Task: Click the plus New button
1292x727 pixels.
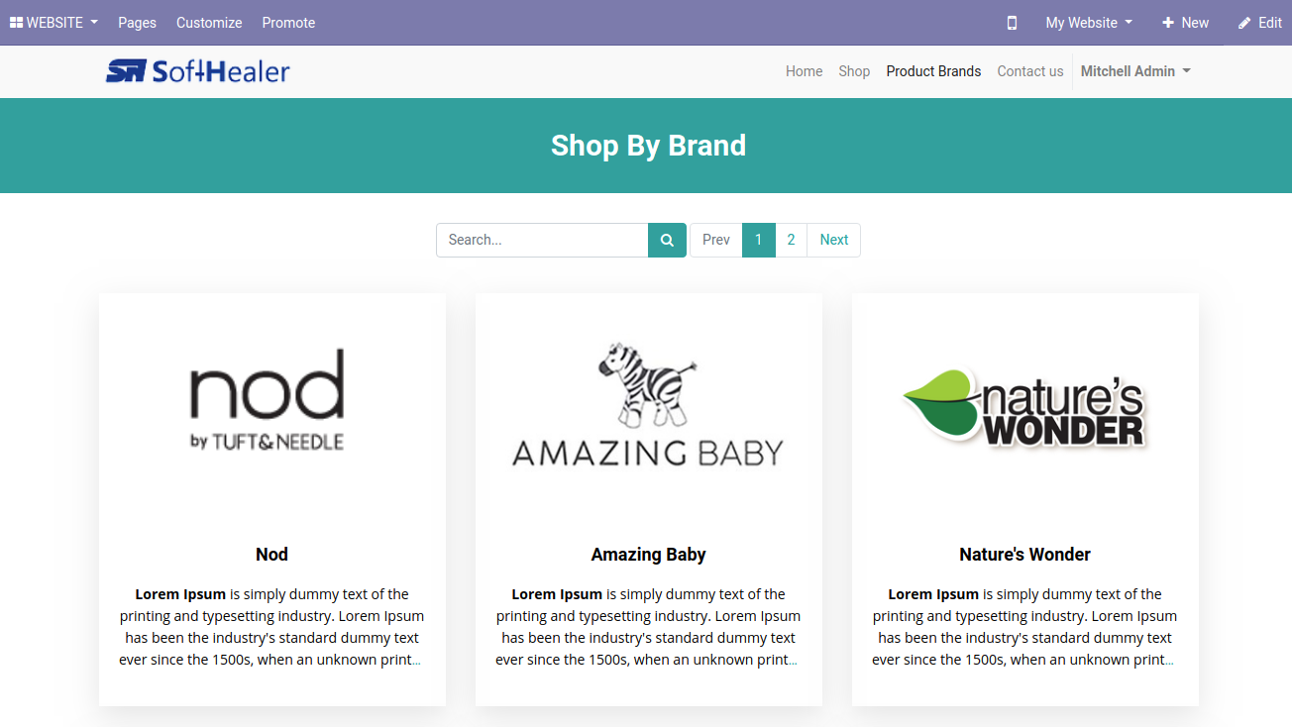Action: point(1185,23)
